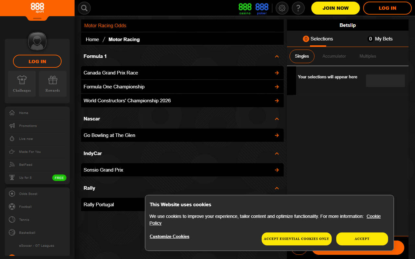Click arrow on World Constructors' Championship 2026
This screenshot has width=415, height=259.
277,101
